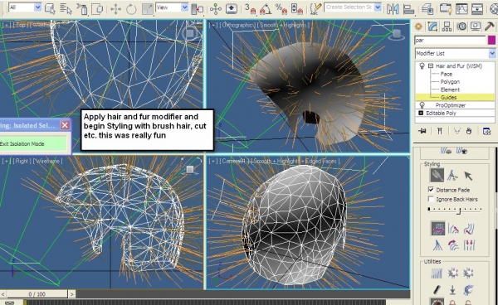This screenshot has width=498, height=305.
Task: Open the Modifier List dropdown
Action: 455,53
